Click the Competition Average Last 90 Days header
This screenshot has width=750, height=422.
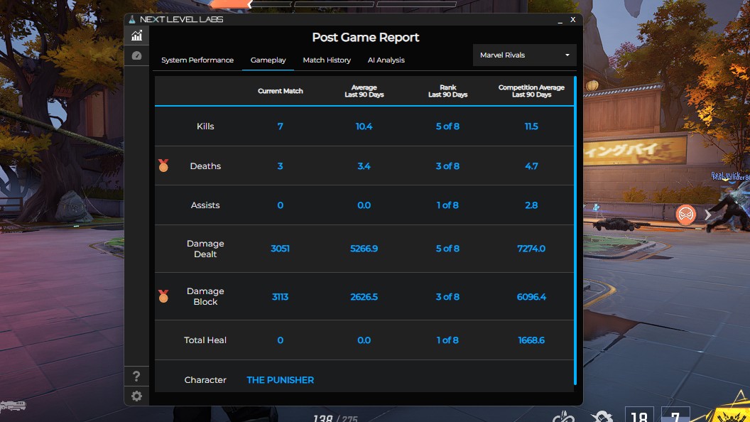click(531, 91)
